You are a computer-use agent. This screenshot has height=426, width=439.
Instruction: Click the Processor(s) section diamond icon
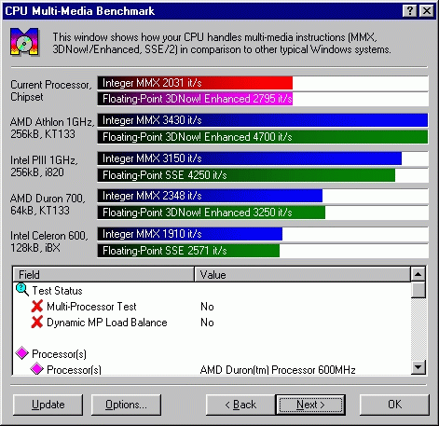(x=22, y=353)
